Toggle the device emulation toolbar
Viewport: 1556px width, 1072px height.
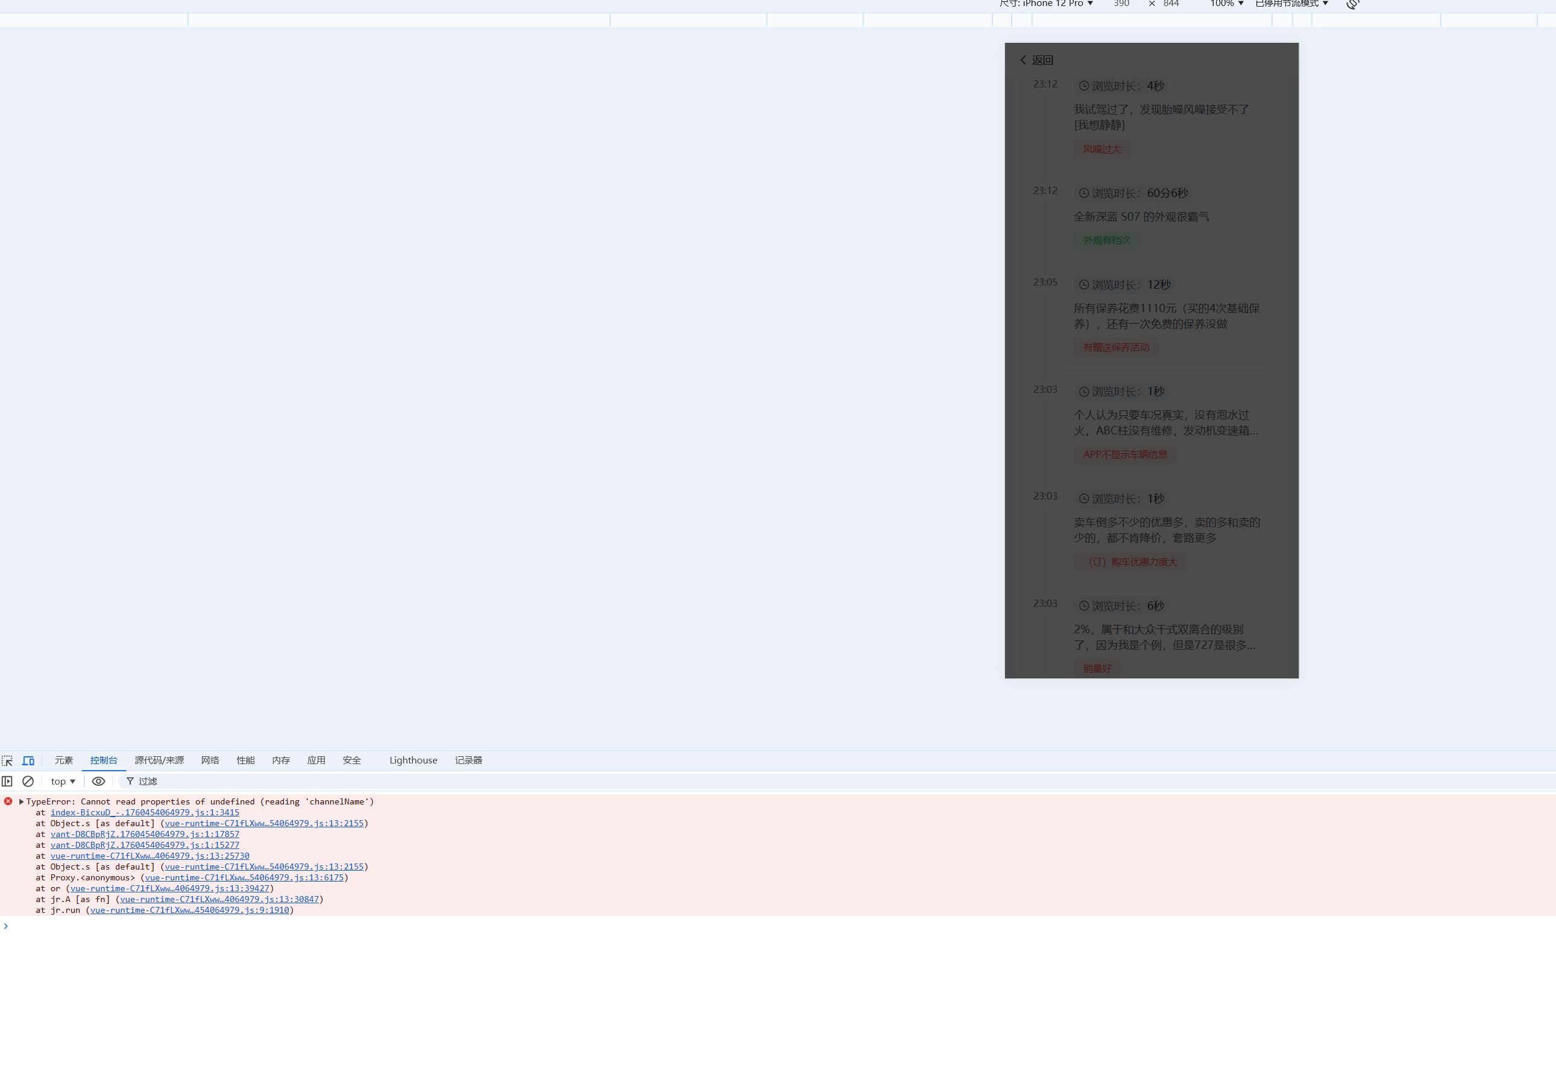pos(28,760)
